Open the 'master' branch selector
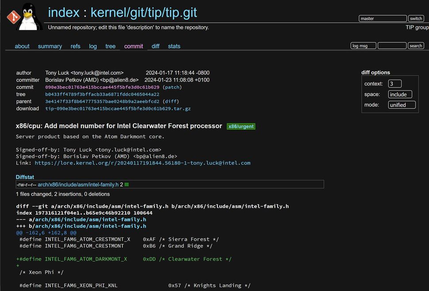Screen dimensions: 429x291 click(x=382, y=19)
